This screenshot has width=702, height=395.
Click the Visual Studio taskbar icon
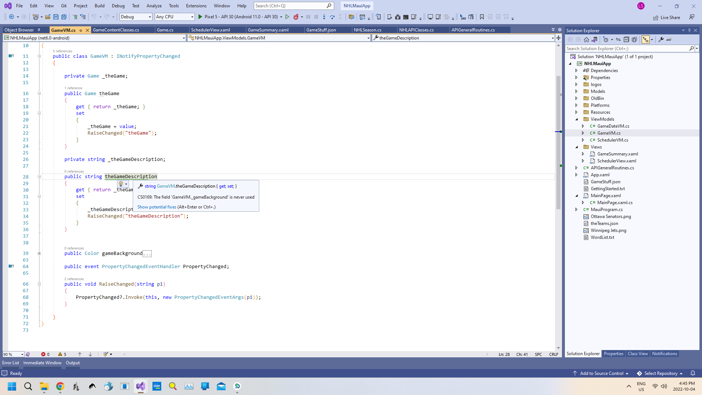coord(141,386)
